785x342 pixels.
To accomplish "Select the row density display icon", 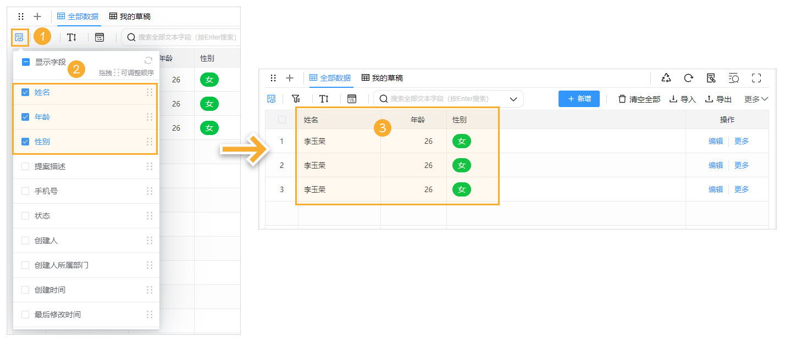I will [x=351, y=98].
